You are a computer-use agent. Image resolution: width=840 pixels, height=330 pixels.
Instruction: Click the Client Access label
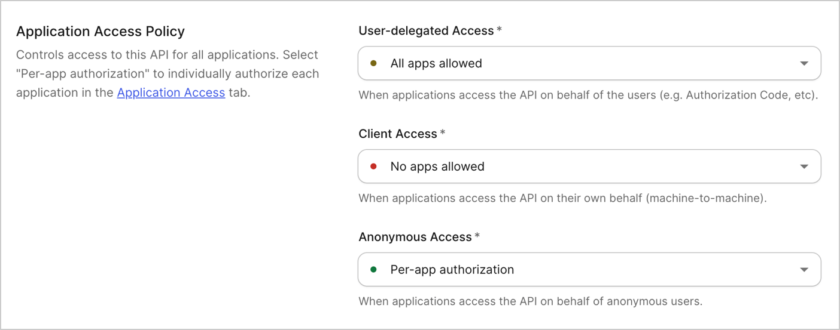(x=398, y=134)
